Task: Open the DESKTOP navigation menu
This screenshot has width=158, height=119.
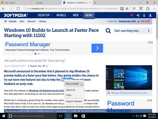Action: point(45,15)
